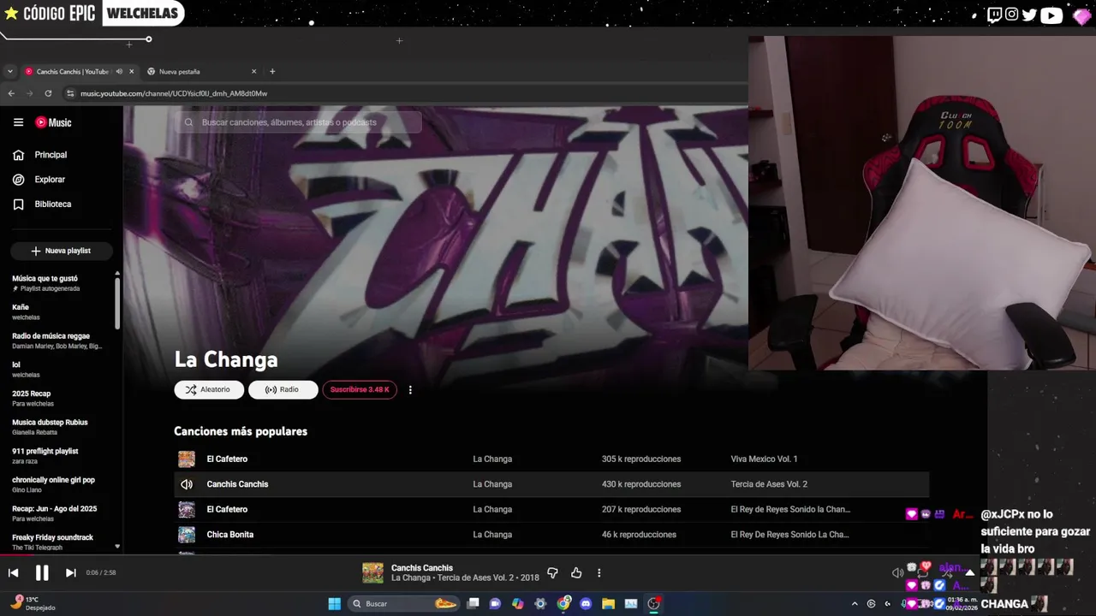Show hidden system tray icons
The width and height of the screenshot is (1096, 616).
[855, 604]
